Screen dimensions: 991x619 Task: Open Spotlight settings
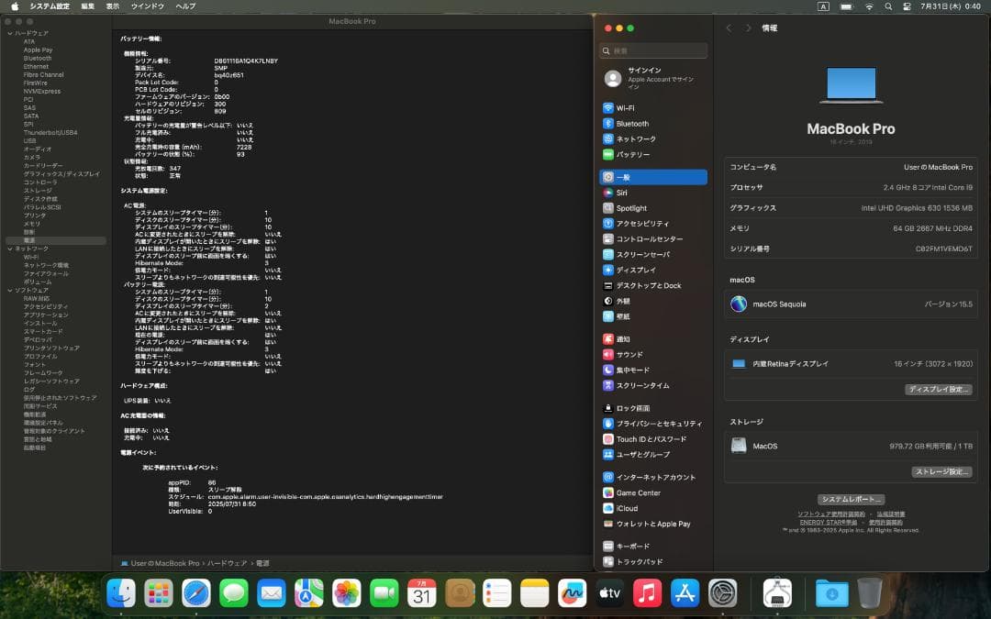[637, 207]
